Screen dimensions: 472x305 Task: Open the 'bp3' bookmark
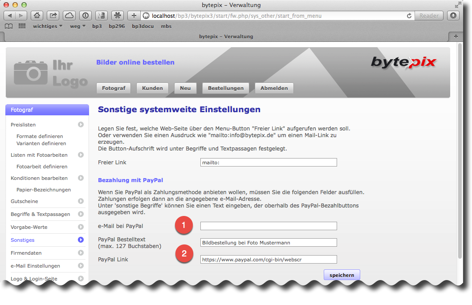(97, 26)
